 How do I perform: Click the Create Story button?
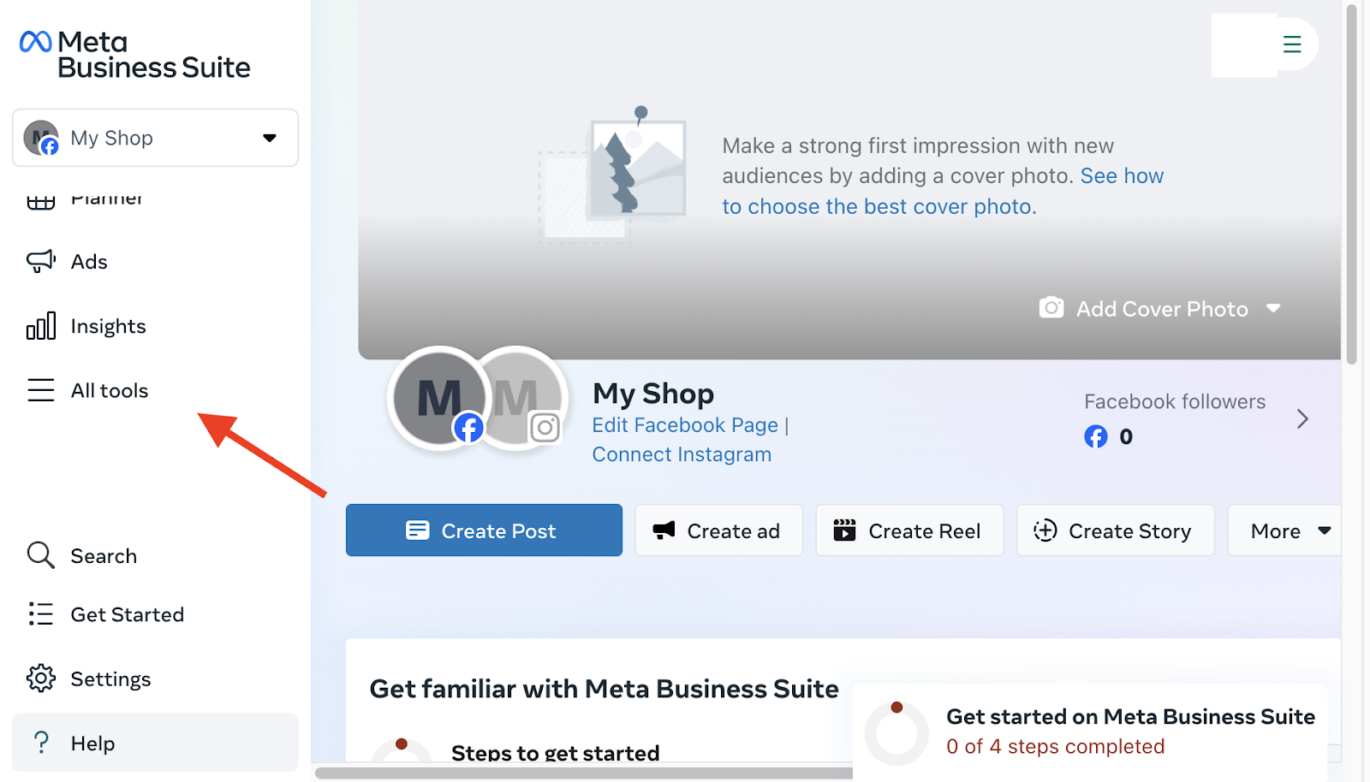(x=1116, y=530)
